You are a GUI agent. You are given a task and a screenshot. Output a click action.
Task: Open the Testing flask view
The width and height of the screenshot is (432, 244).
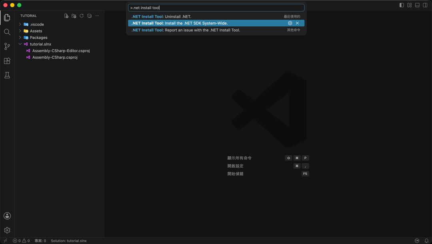[7, 75]
